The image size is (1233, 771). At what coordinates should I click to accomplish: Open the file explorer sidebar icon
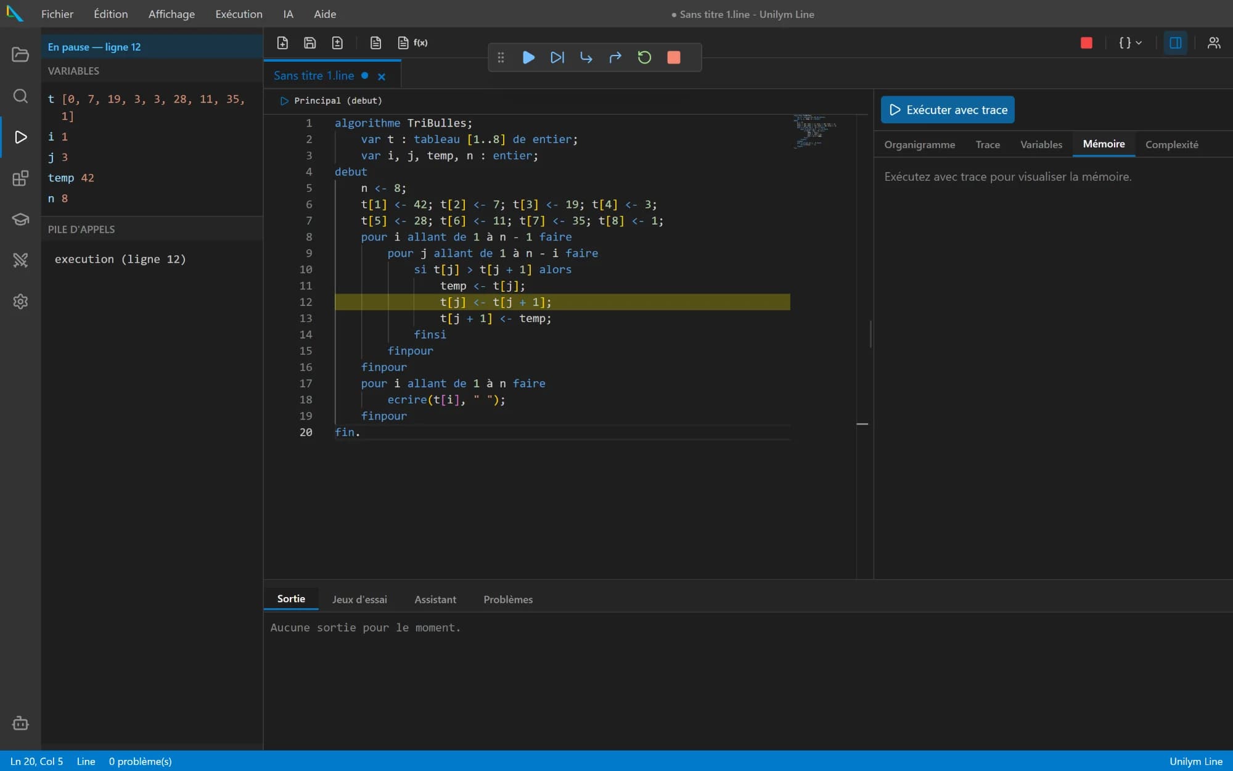(x=20, y=54)
